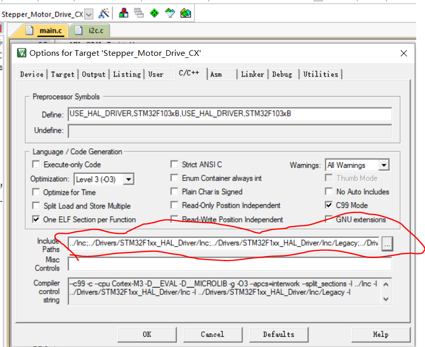Open Manage Run-Time Environment green diamond icon
The width and height of the screenshot is (425, 347).
tap(154, 13)
